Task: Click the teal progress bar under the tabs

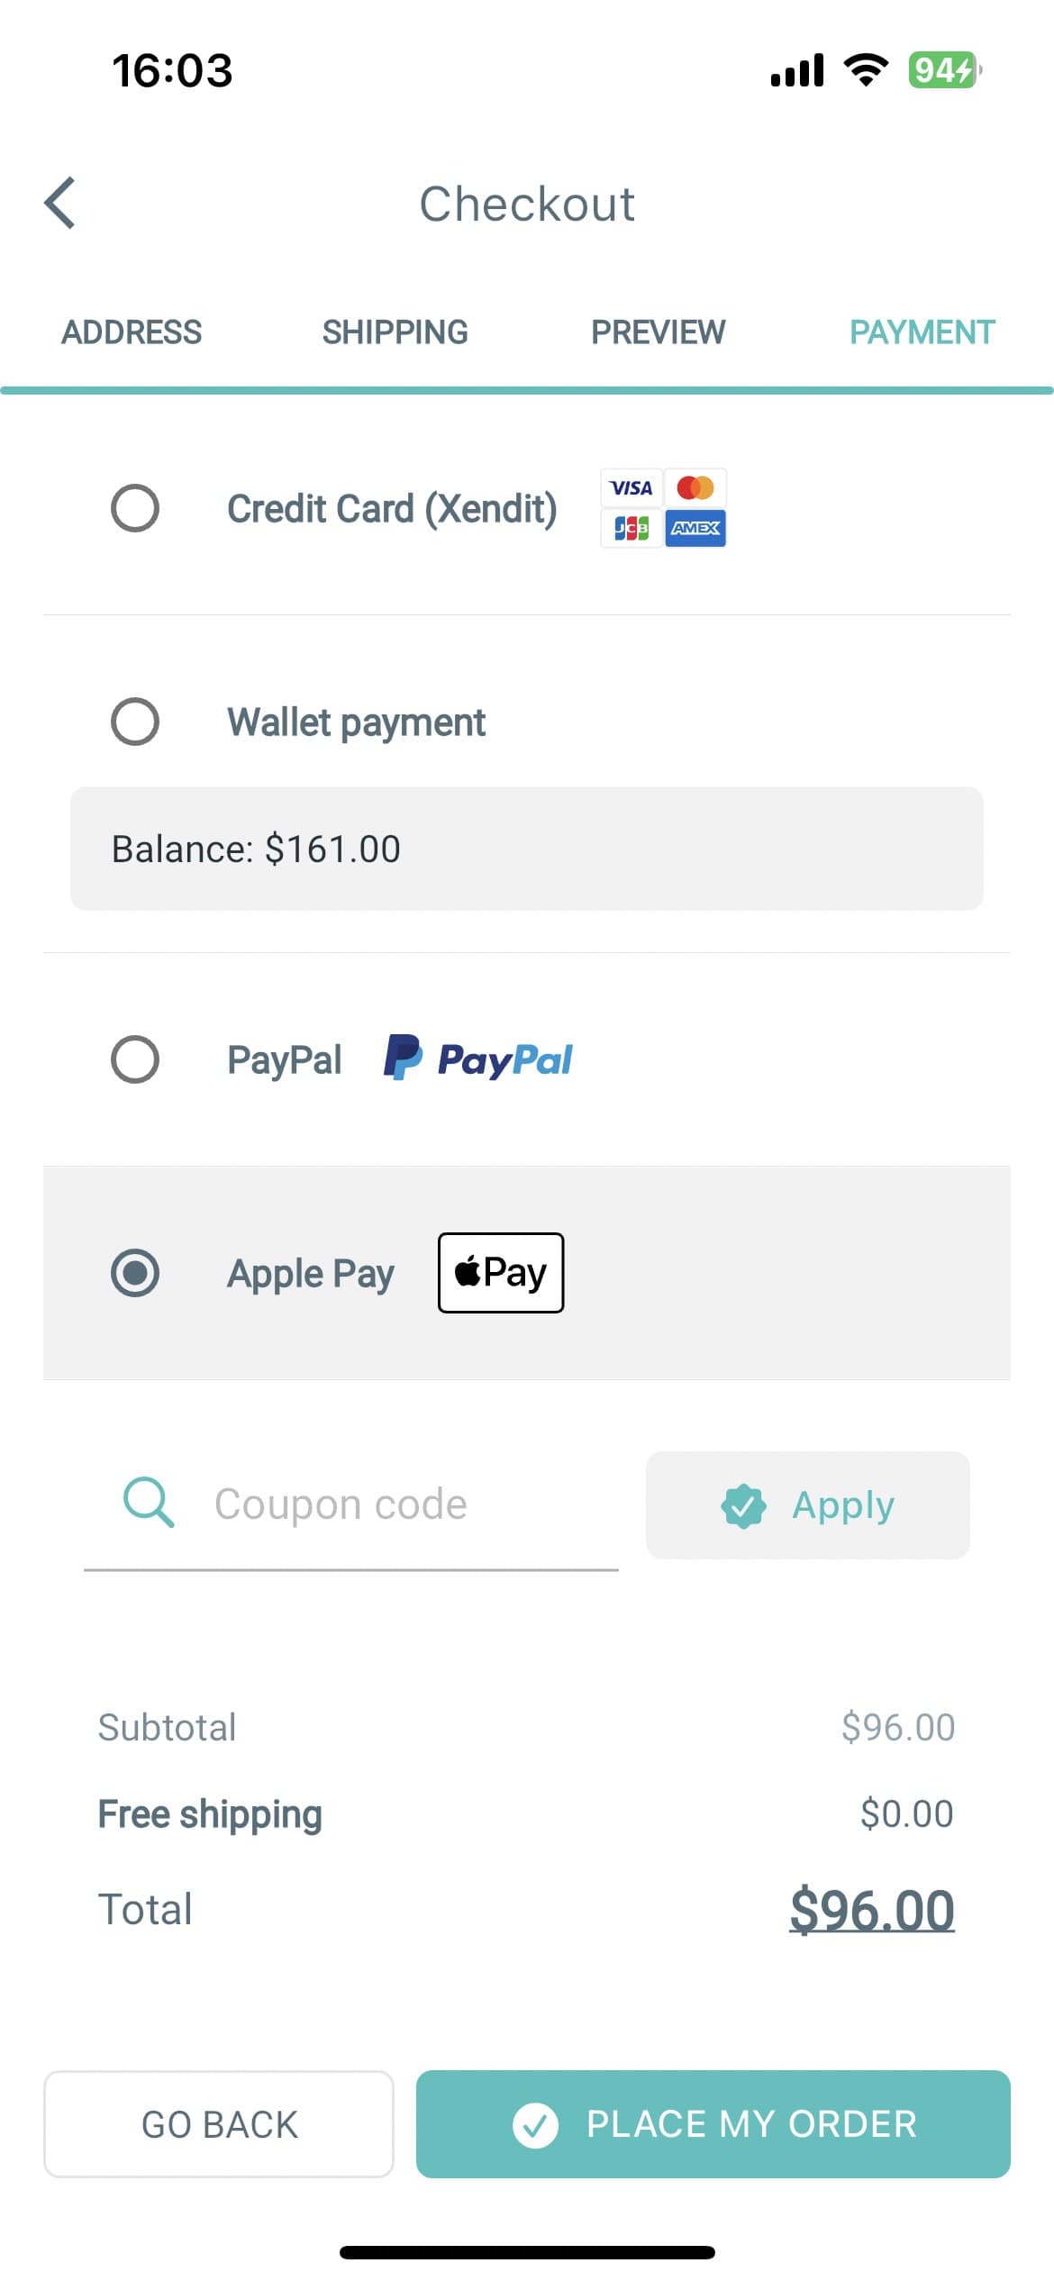Action: (527, 388)
